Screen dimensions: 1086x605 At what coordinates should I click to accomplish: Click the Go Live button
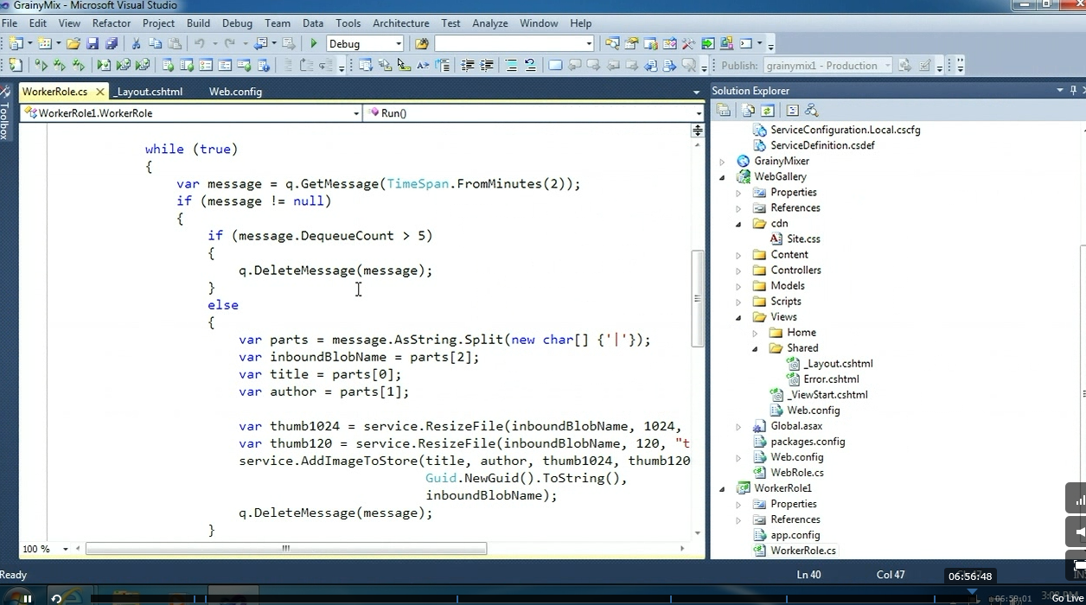(1067, 598)
